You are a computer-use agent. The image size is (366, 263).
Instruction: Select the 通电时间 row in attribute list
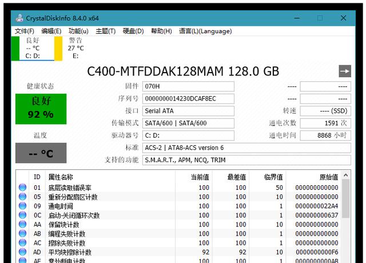(179, 206)
